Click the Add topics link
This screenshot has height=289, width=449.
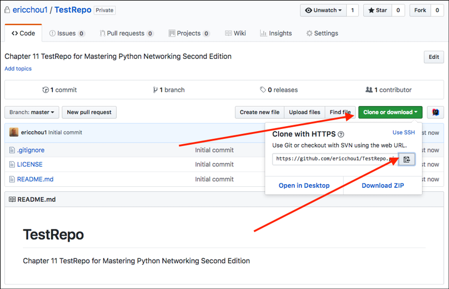(x=18, y=69)
